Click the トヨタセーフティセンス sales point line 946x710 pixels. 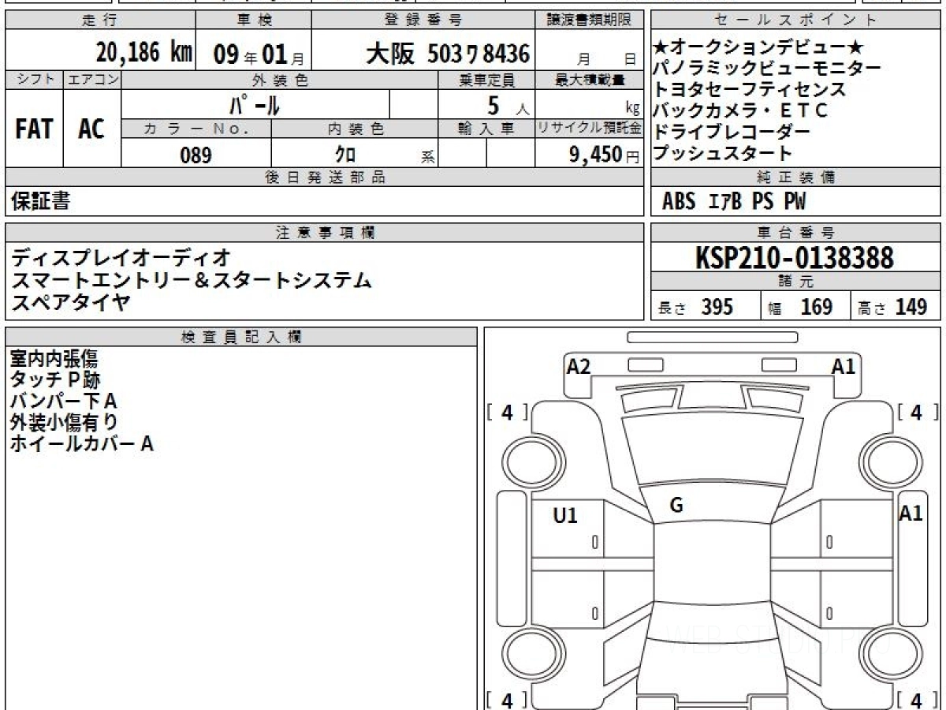coord(750,90)
